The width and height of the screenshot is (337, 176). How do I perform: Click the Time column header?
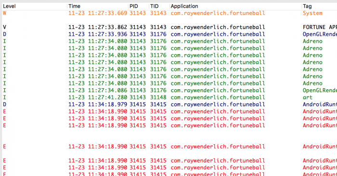point(74,6)
